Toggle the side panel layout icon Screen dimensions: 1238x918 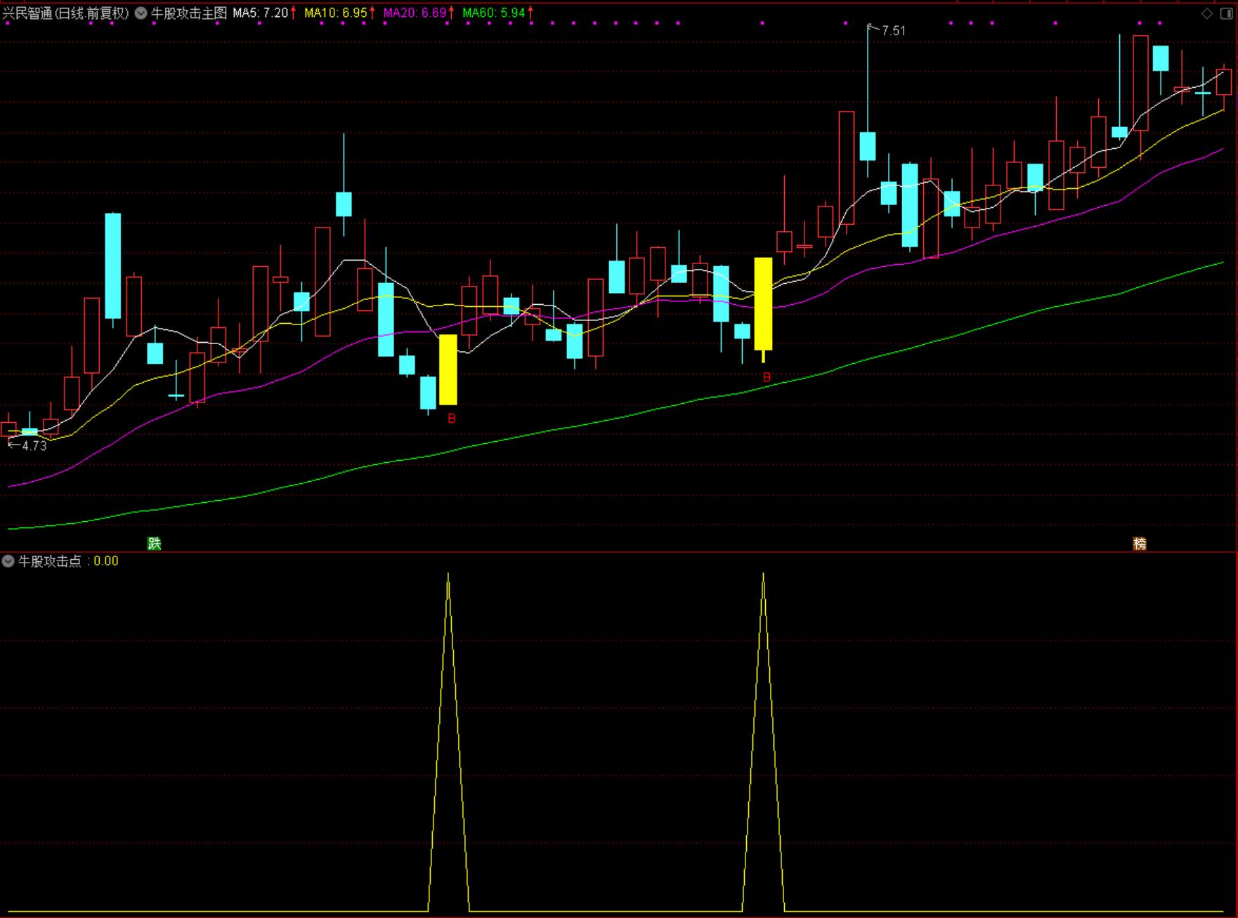1226,13
